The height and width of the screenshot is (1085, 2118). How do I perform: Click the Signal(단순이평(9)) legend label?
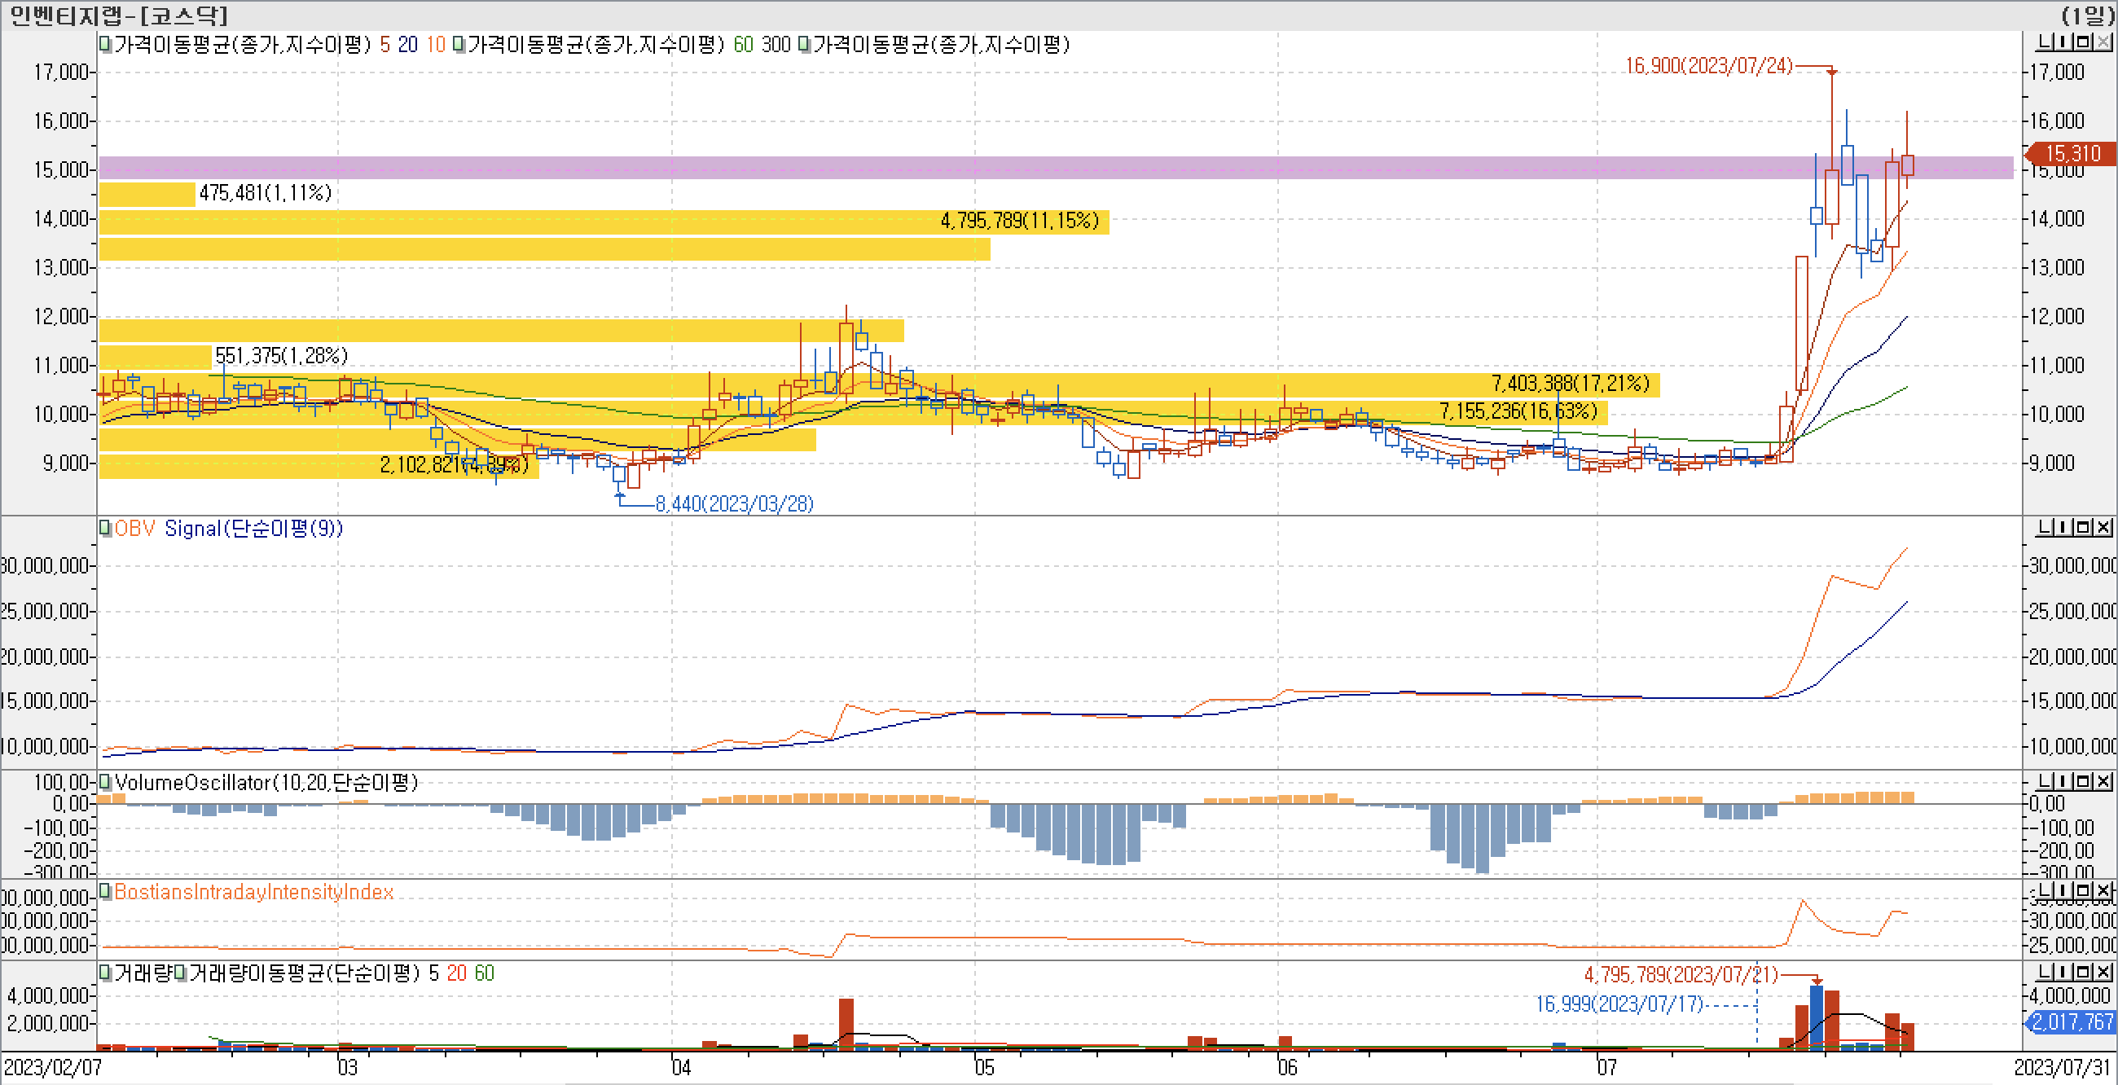[253, 529]
